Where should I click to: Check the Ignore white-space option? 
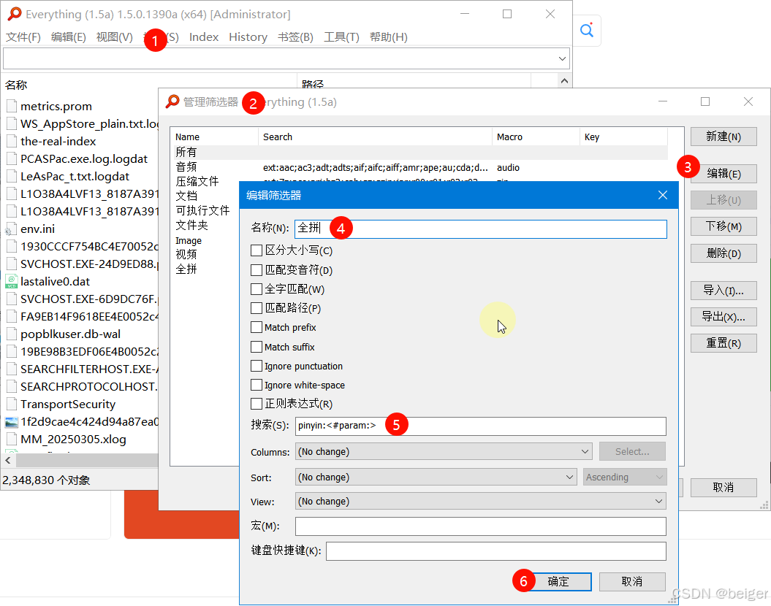click(257, 385)
